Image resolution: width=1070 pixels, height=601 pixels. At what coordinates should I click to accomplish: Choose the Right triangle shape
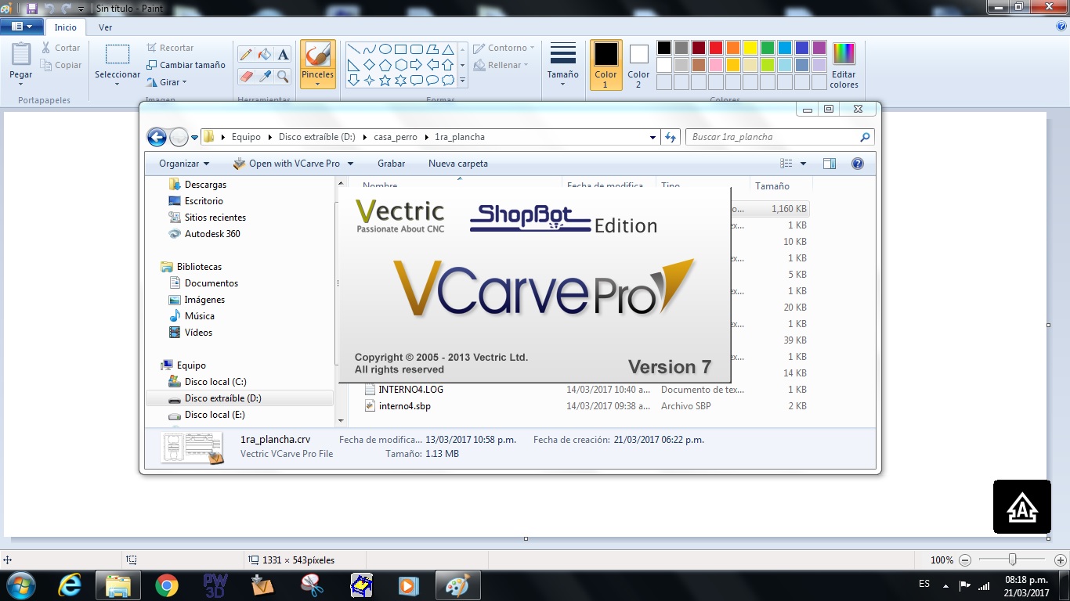(x=353, y=65)
